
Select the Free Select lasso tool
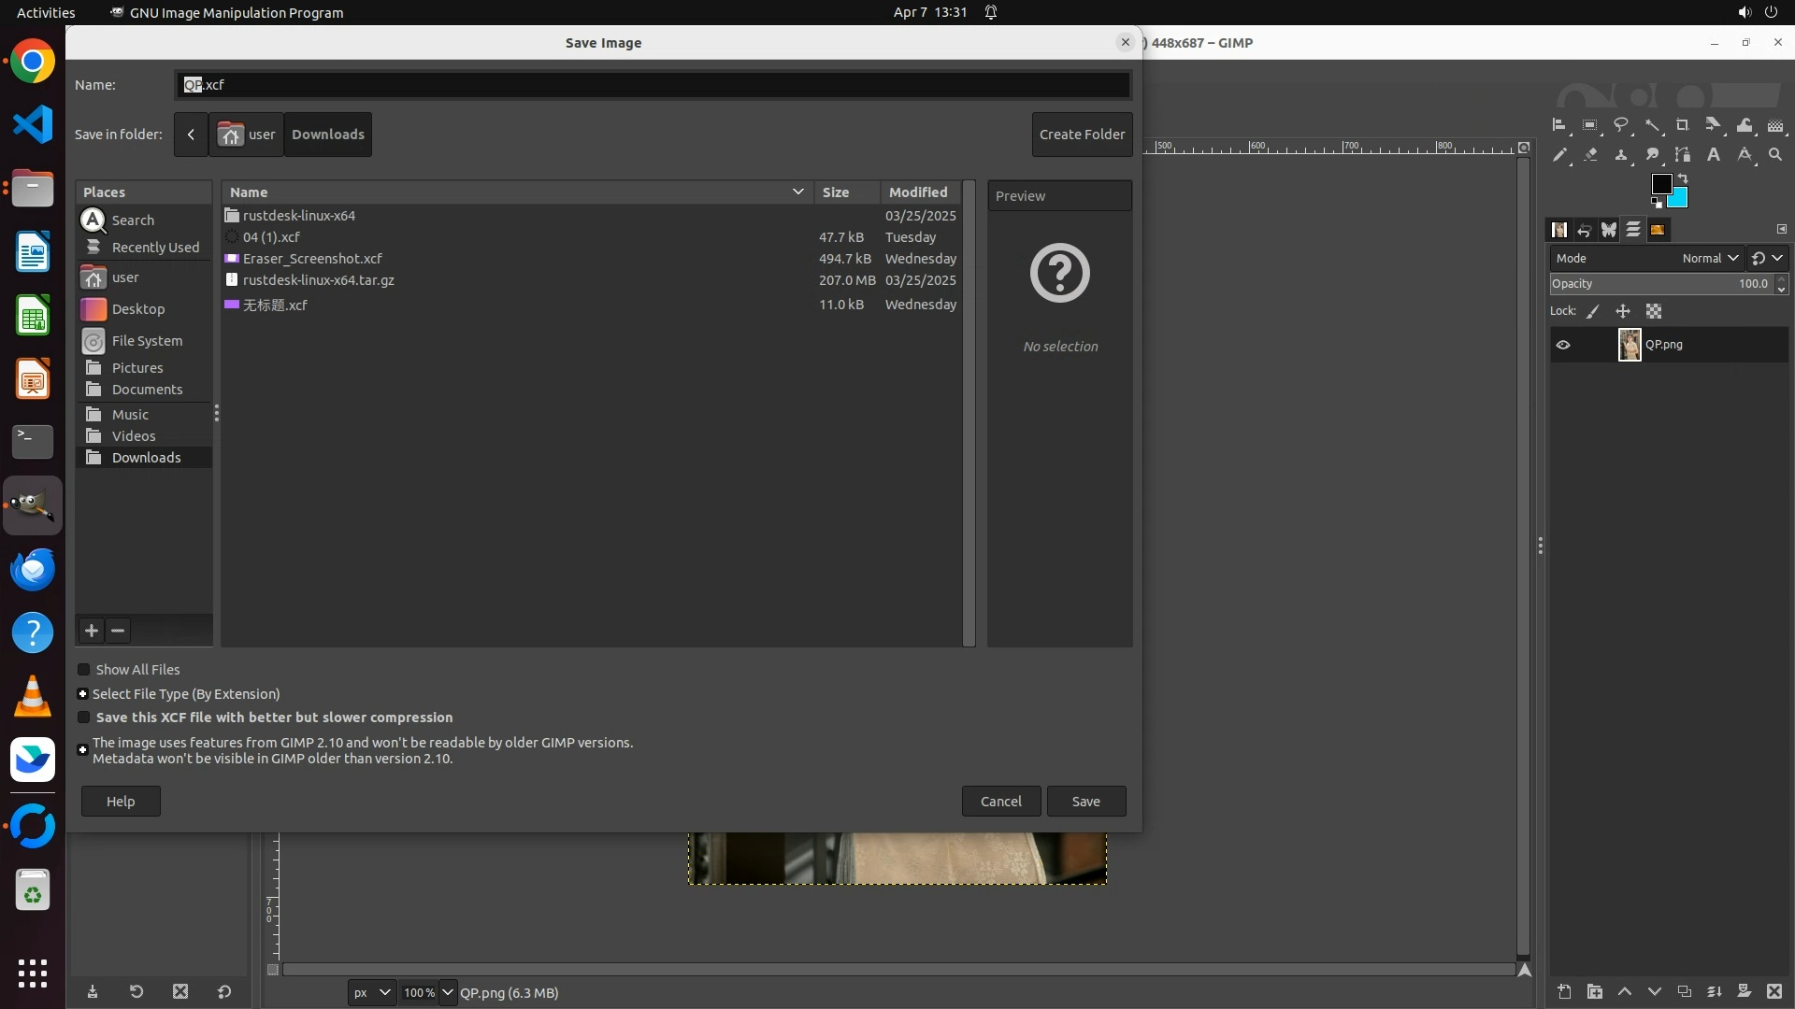coord(1621,125)
